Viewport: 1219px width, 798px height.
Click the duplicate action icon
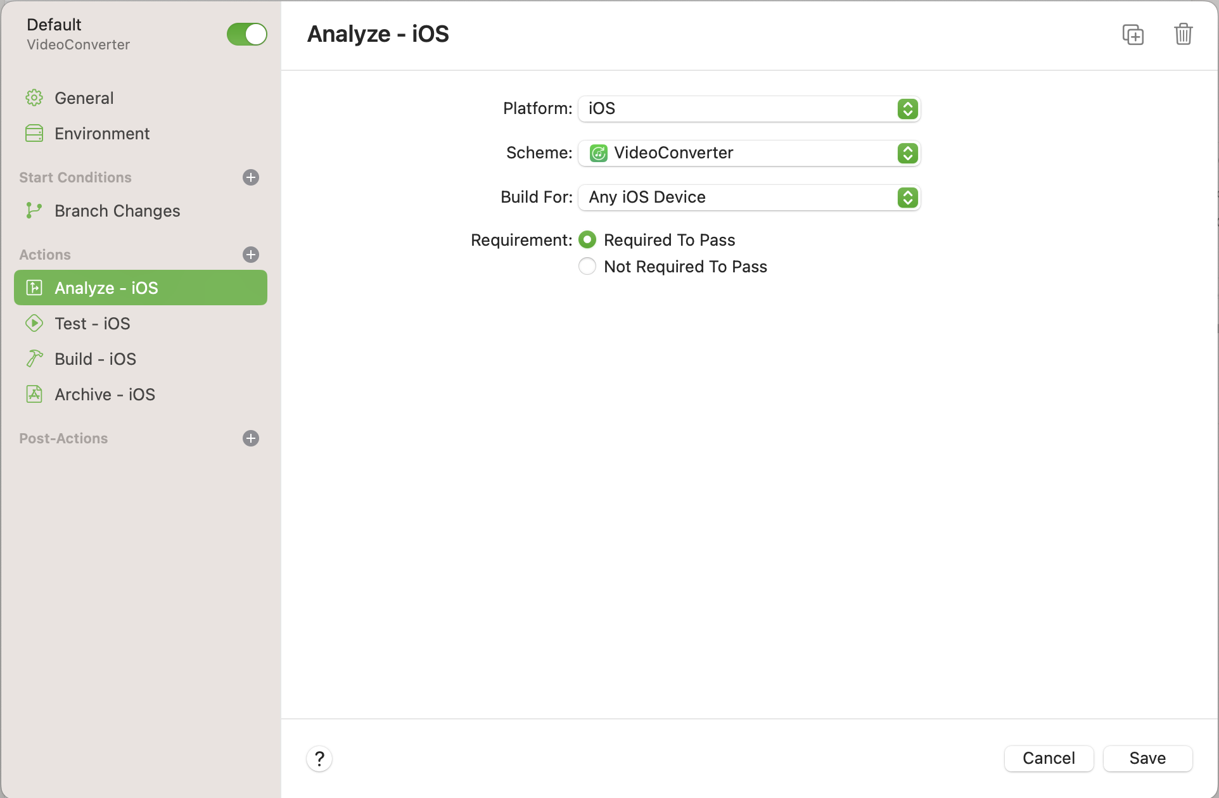[1133, 34]
